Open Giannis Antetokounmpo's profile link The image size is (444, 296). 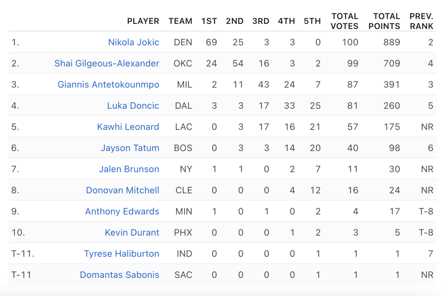[x=108, y=84]
